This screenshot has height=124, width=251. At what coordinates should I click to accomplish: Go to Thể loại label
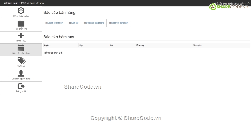click(21, 66)
